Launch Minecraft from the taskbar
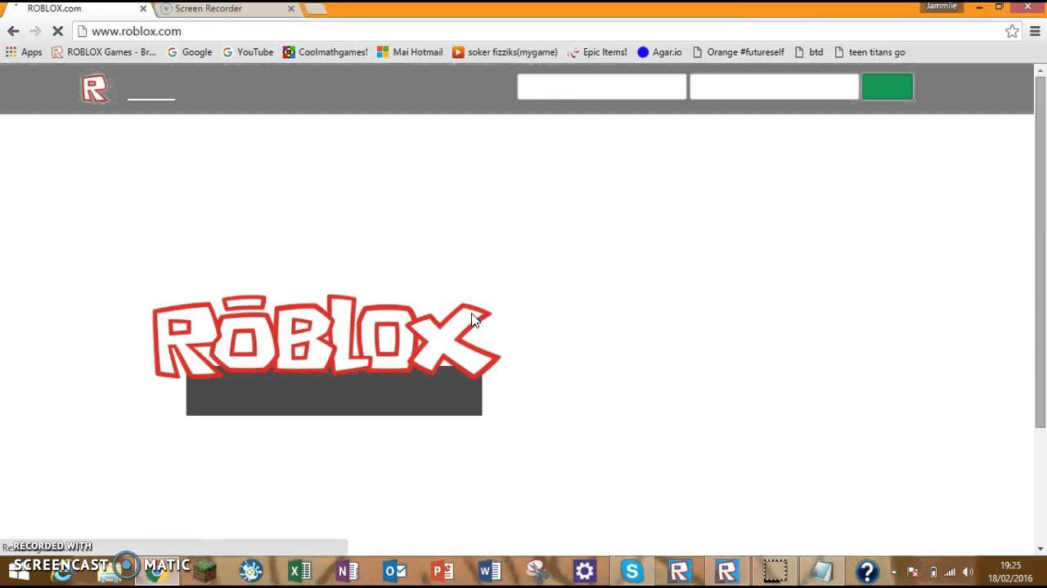1047x588 pixels. [204, 571]
